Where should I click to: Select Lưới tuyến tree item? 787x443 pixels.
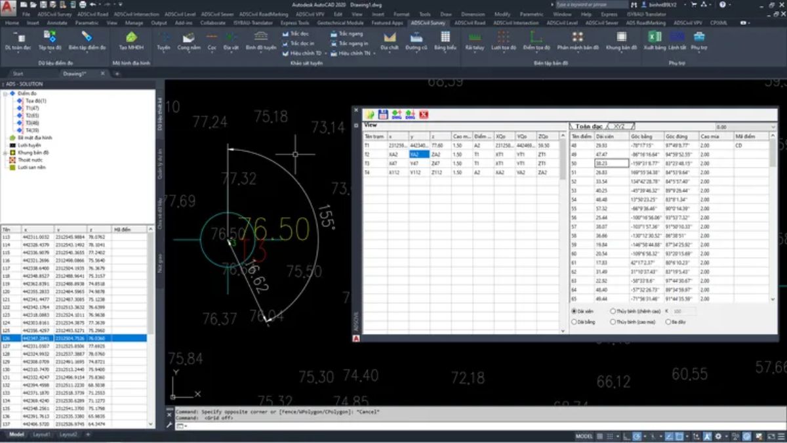pos(28,145)
